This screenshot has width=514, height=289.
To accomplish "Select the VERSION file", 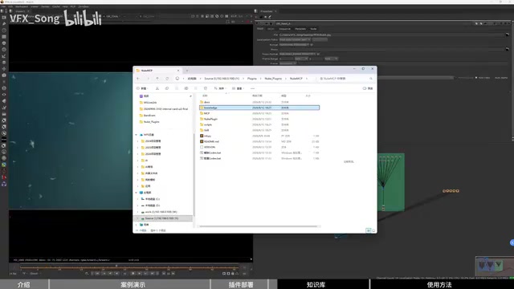I will point(259,147).
